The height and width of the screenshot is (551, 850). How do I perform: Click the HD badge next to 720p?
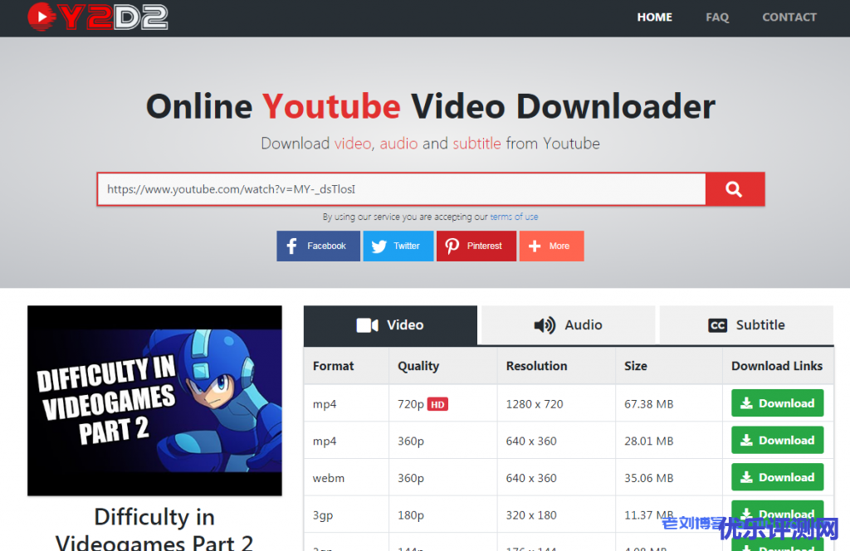(x=437, y=404)
